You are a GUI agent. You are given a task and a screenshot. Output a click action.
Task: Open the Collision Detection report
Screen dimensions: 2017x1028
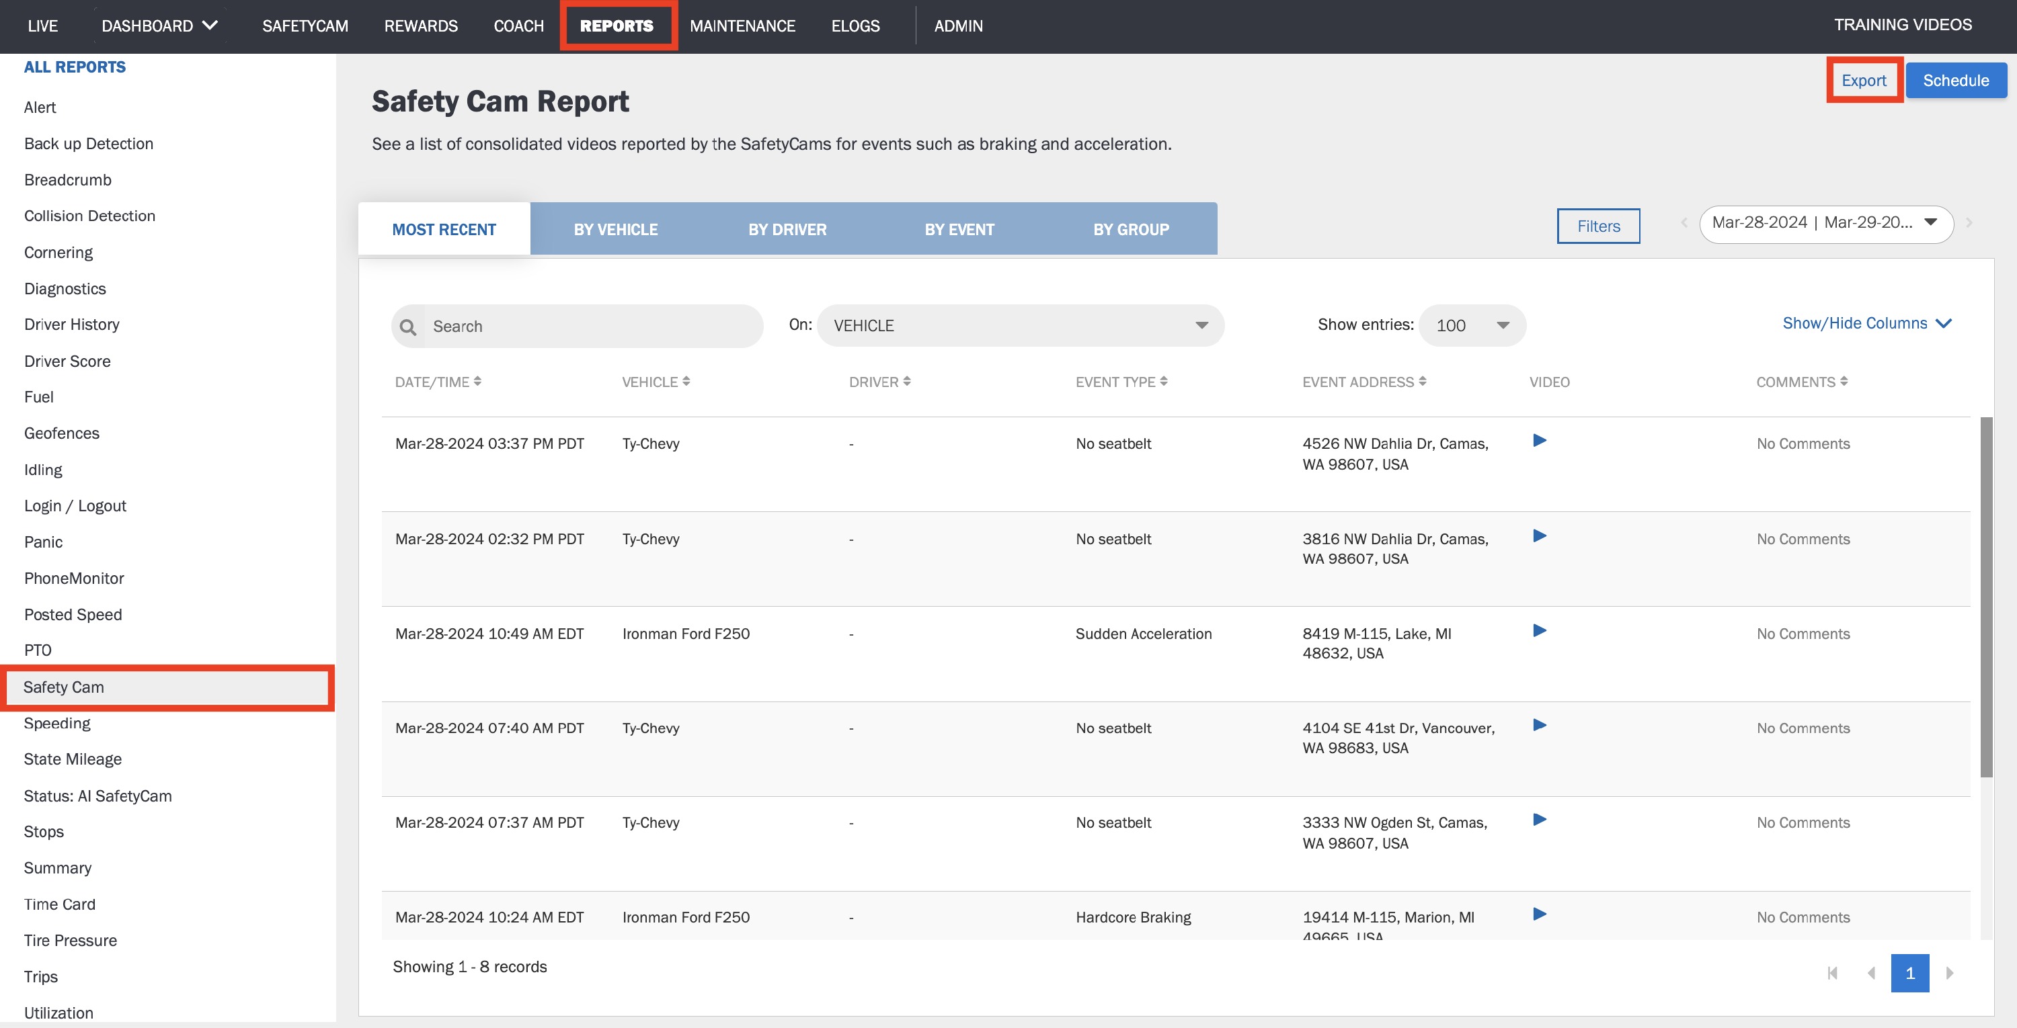coord(89,216)
